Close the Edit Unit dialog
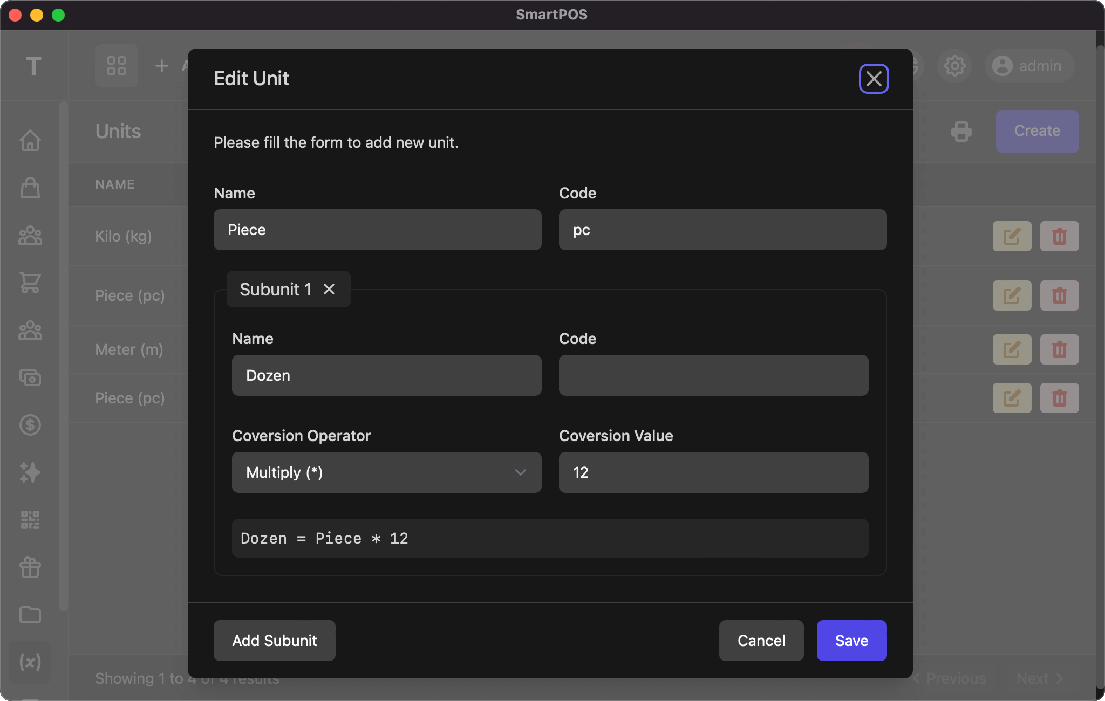This screenshot has height=701, width=1105. [874, 79]
